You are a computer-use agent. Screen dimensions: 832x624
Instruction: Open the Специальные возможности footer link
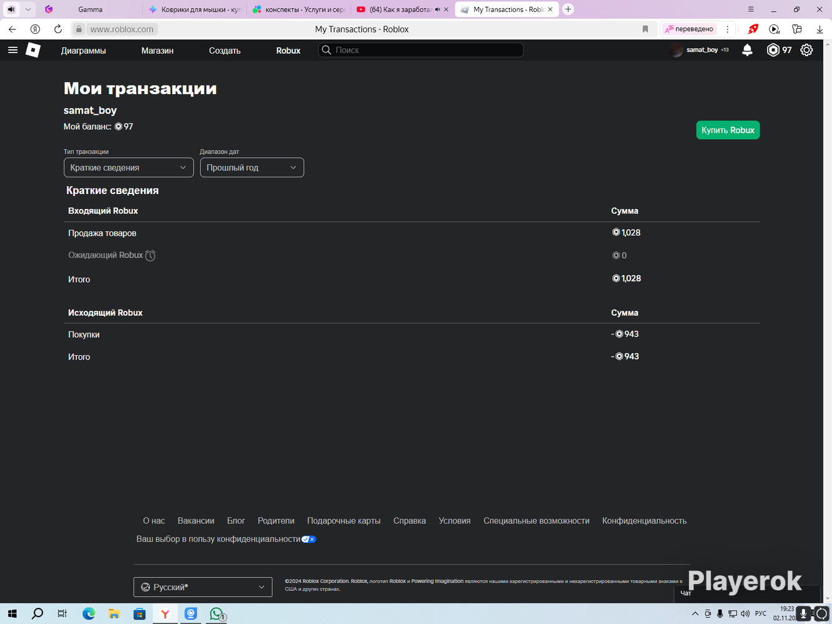(536, 520)
